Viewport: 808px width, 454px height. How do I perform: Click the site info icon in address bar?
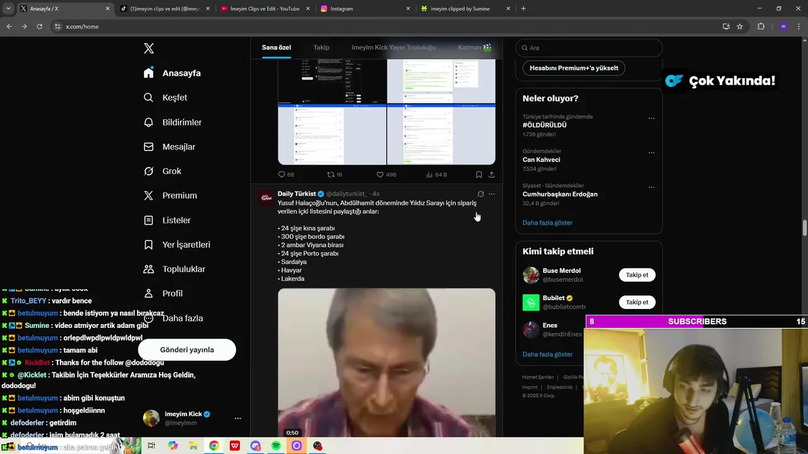point(57,26)
